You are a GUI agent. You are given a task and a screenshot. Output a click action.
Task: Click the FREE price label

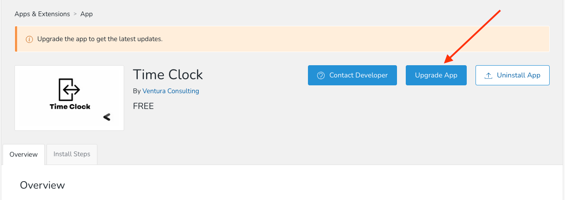point(143,106)
